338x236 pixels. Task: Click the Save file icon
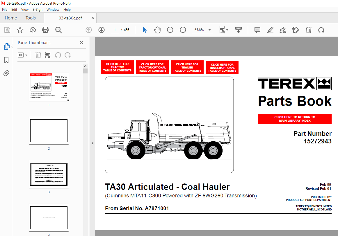pos(7,30)
